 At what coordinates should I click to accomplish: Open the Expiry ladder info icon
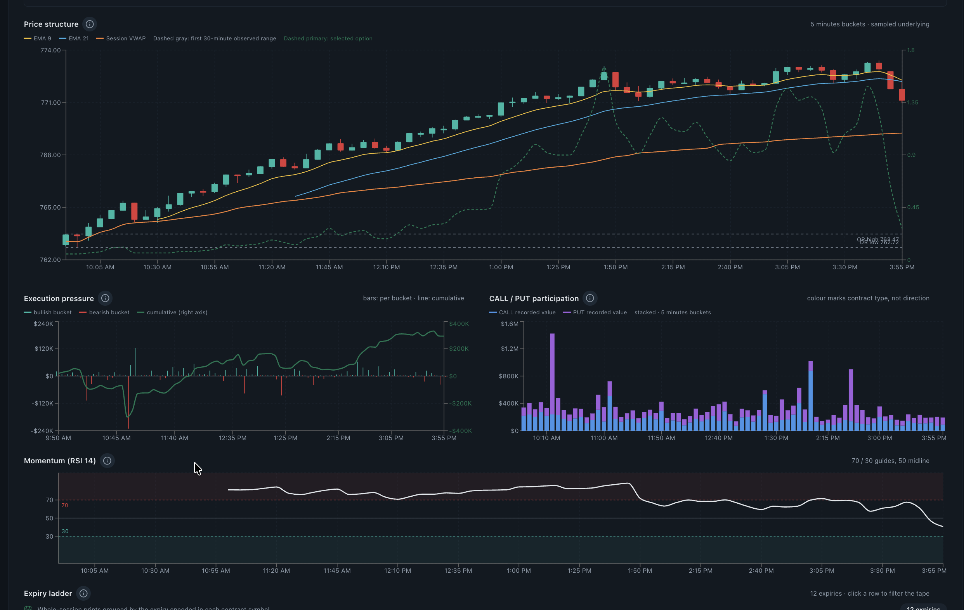(x=83, y=593)
